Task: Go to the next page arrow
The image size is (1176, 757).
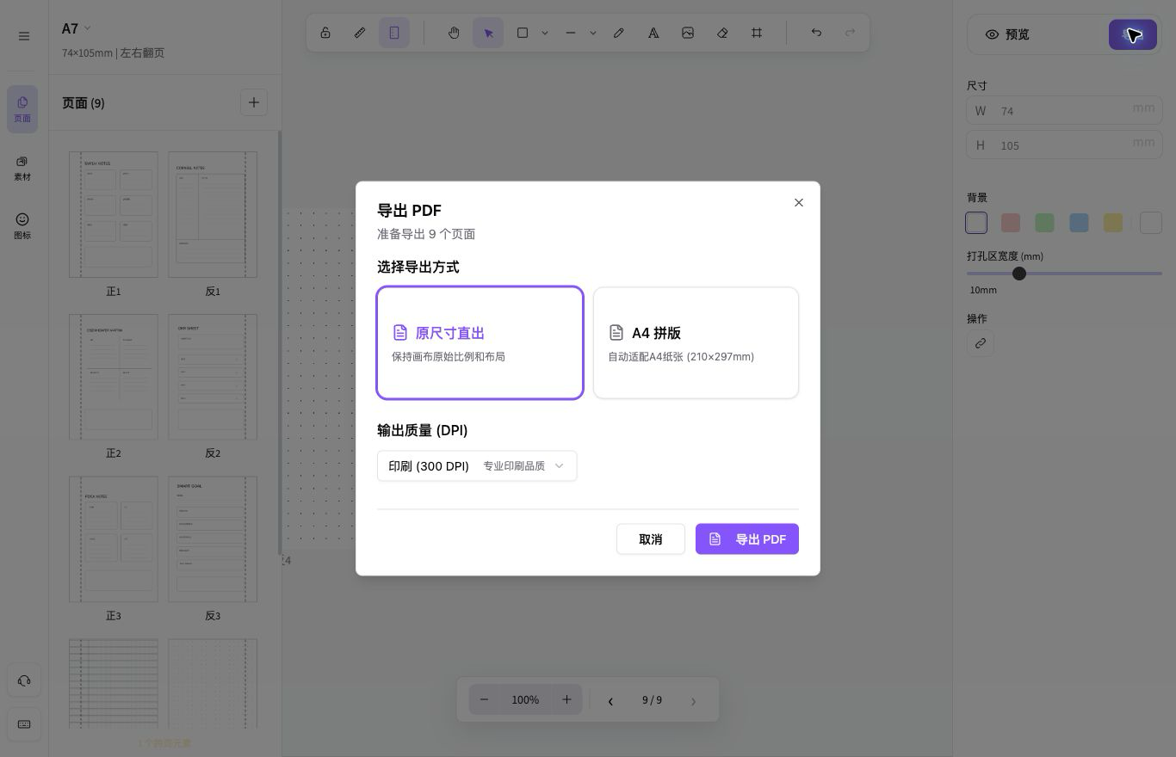Action: (x=694, y=700)
